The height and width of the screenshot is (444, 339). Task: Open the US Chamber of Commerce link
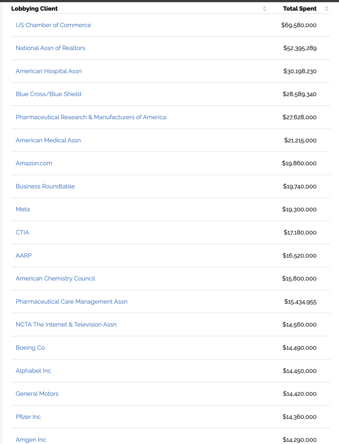(53, 25)
